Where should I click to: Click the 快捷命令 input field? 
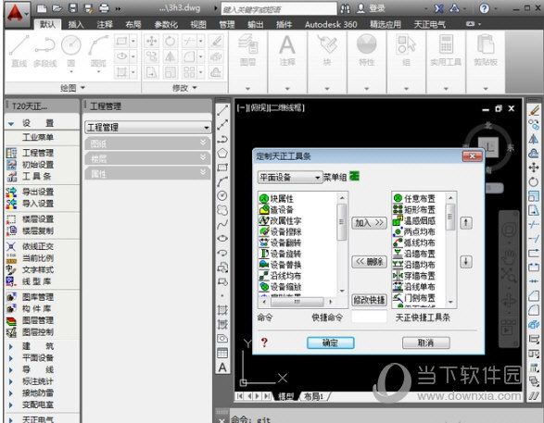pos(369,317)
